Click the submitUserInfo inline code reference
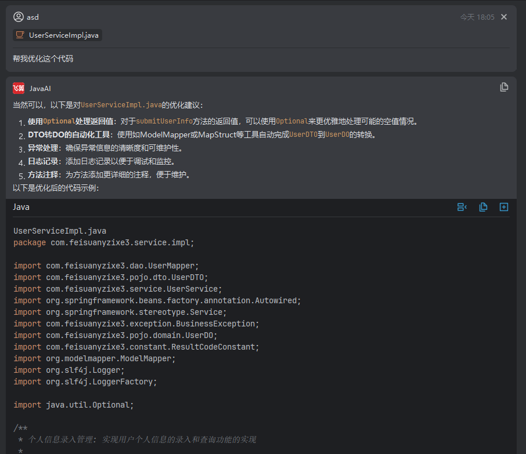 (x=164, y=121)
